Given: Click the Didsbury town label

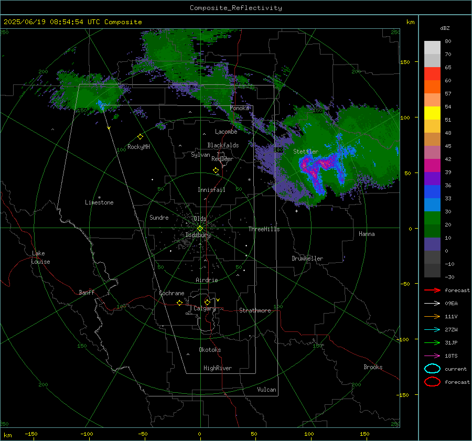Looking at the screenshot, I should tap(198, 235).
